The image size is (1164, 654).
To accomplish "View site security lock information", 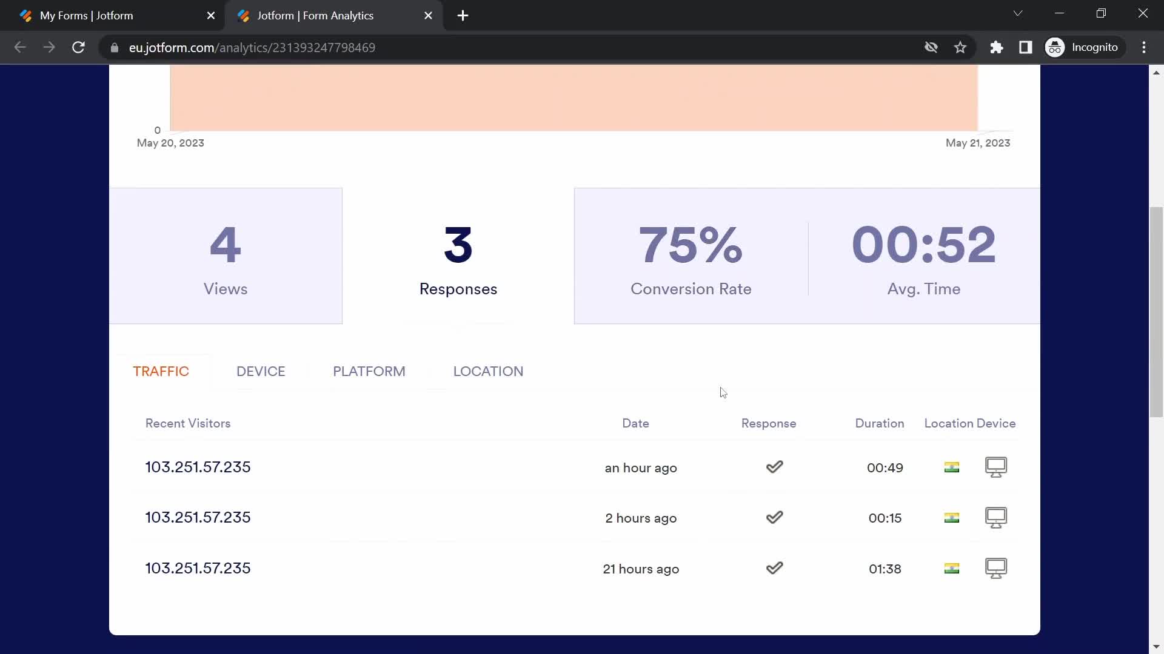I will [115, 47].
